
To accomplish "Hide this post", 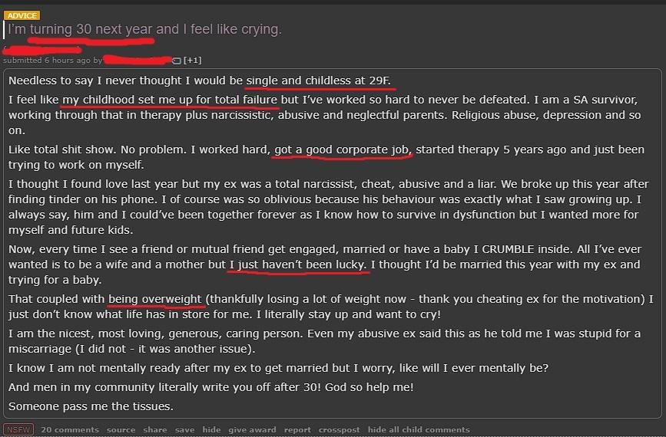I will [211, 430].
